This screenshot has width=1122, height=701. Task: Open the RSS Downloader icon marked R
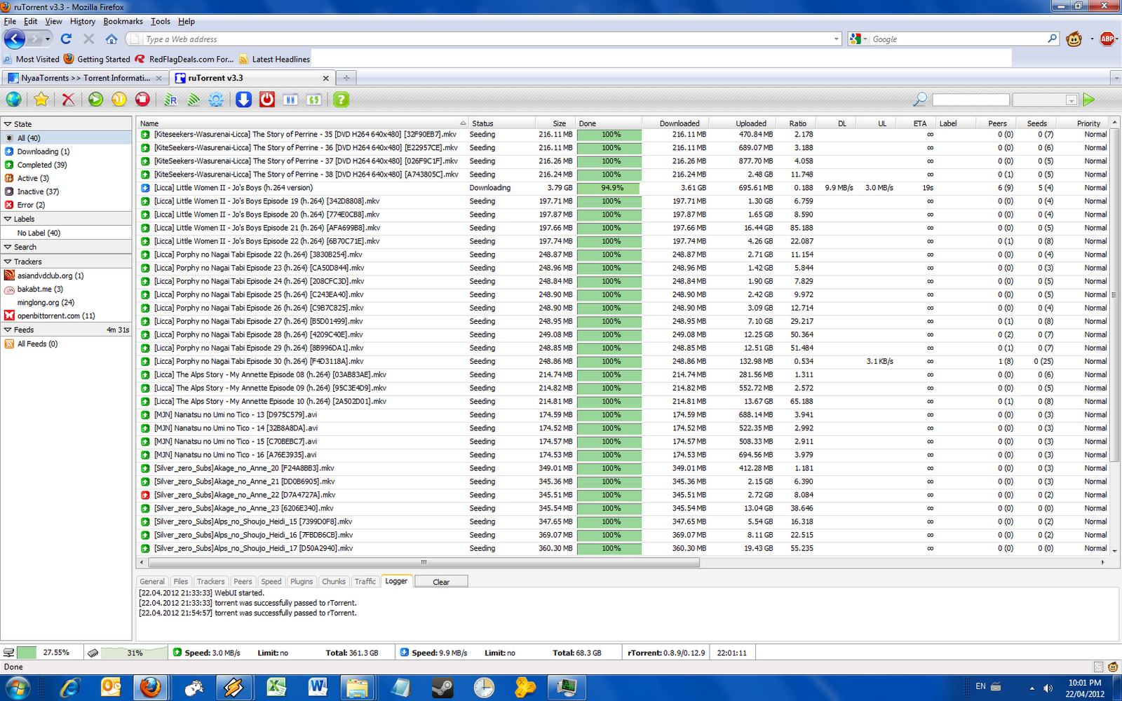[x=170, y=100]
